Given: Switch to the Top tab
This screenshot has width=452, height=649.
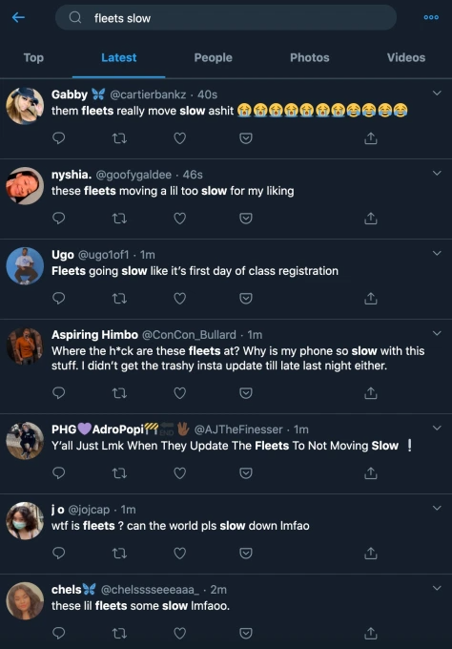Looking at the screenshot, I should 33,57.
